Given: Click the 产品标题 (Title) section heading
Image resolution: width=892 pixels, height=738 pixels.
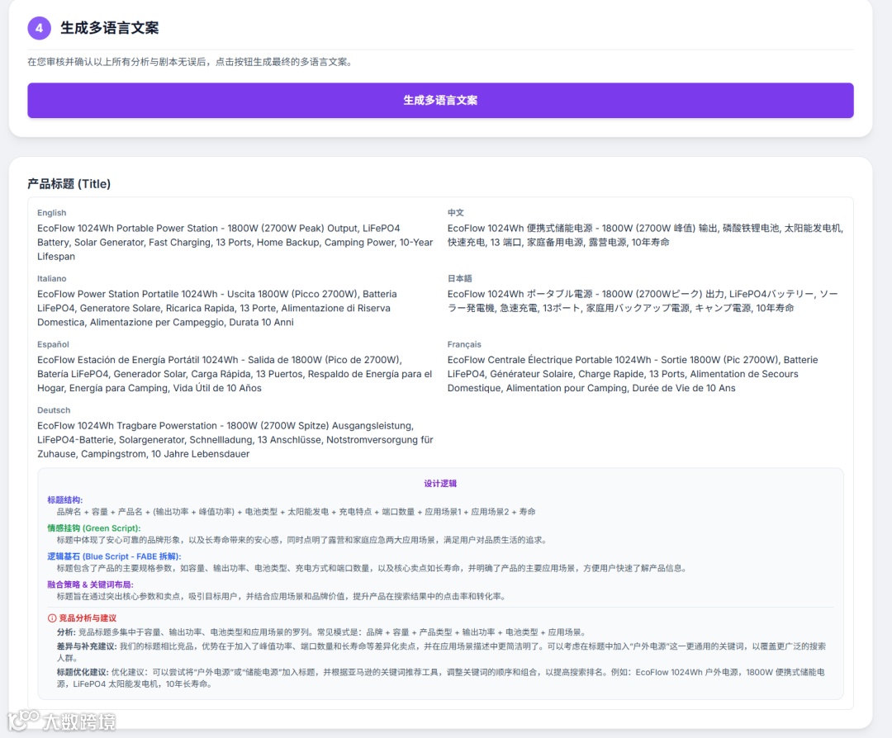Looking at the screenshot, I should point(69,183).
